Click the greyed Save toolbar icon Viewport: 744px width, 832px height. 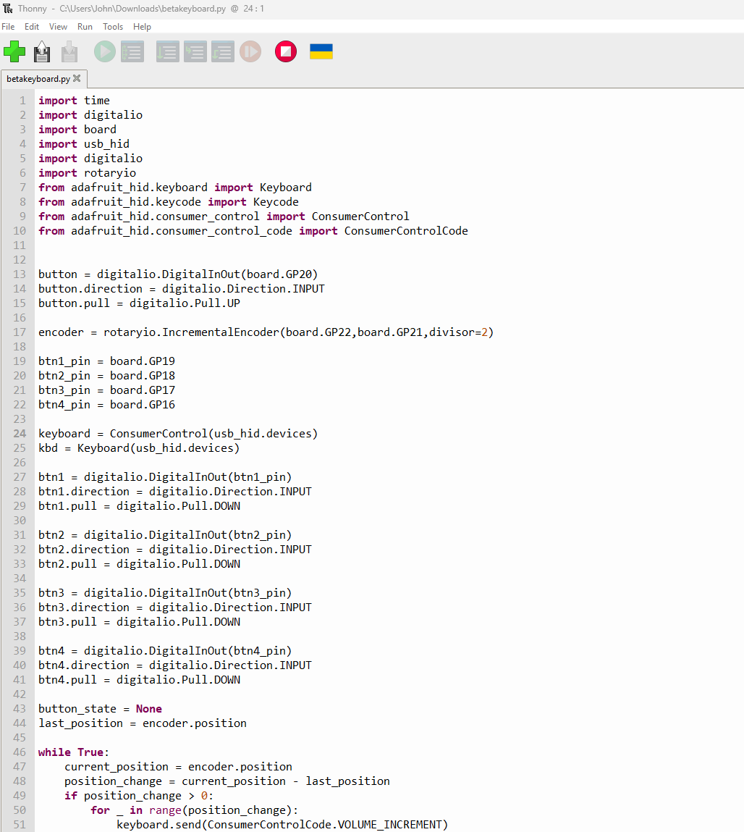click(69, 52)
